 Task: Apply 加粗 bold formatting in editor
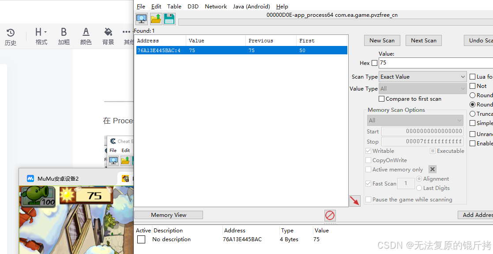click(x=64, y=37)
